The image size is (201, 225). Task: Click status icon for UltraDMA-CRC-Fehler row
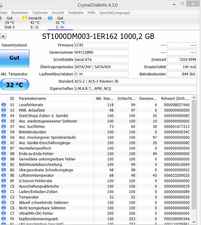click(4, 213)
